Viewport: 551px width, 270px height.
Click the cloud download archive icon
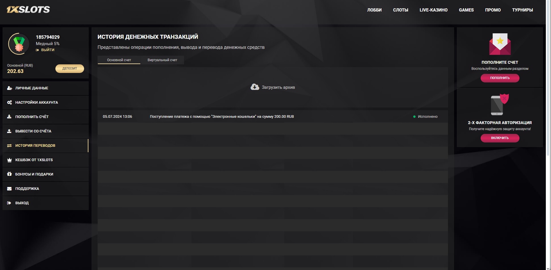pyautogui.click(x=255, y=87)
